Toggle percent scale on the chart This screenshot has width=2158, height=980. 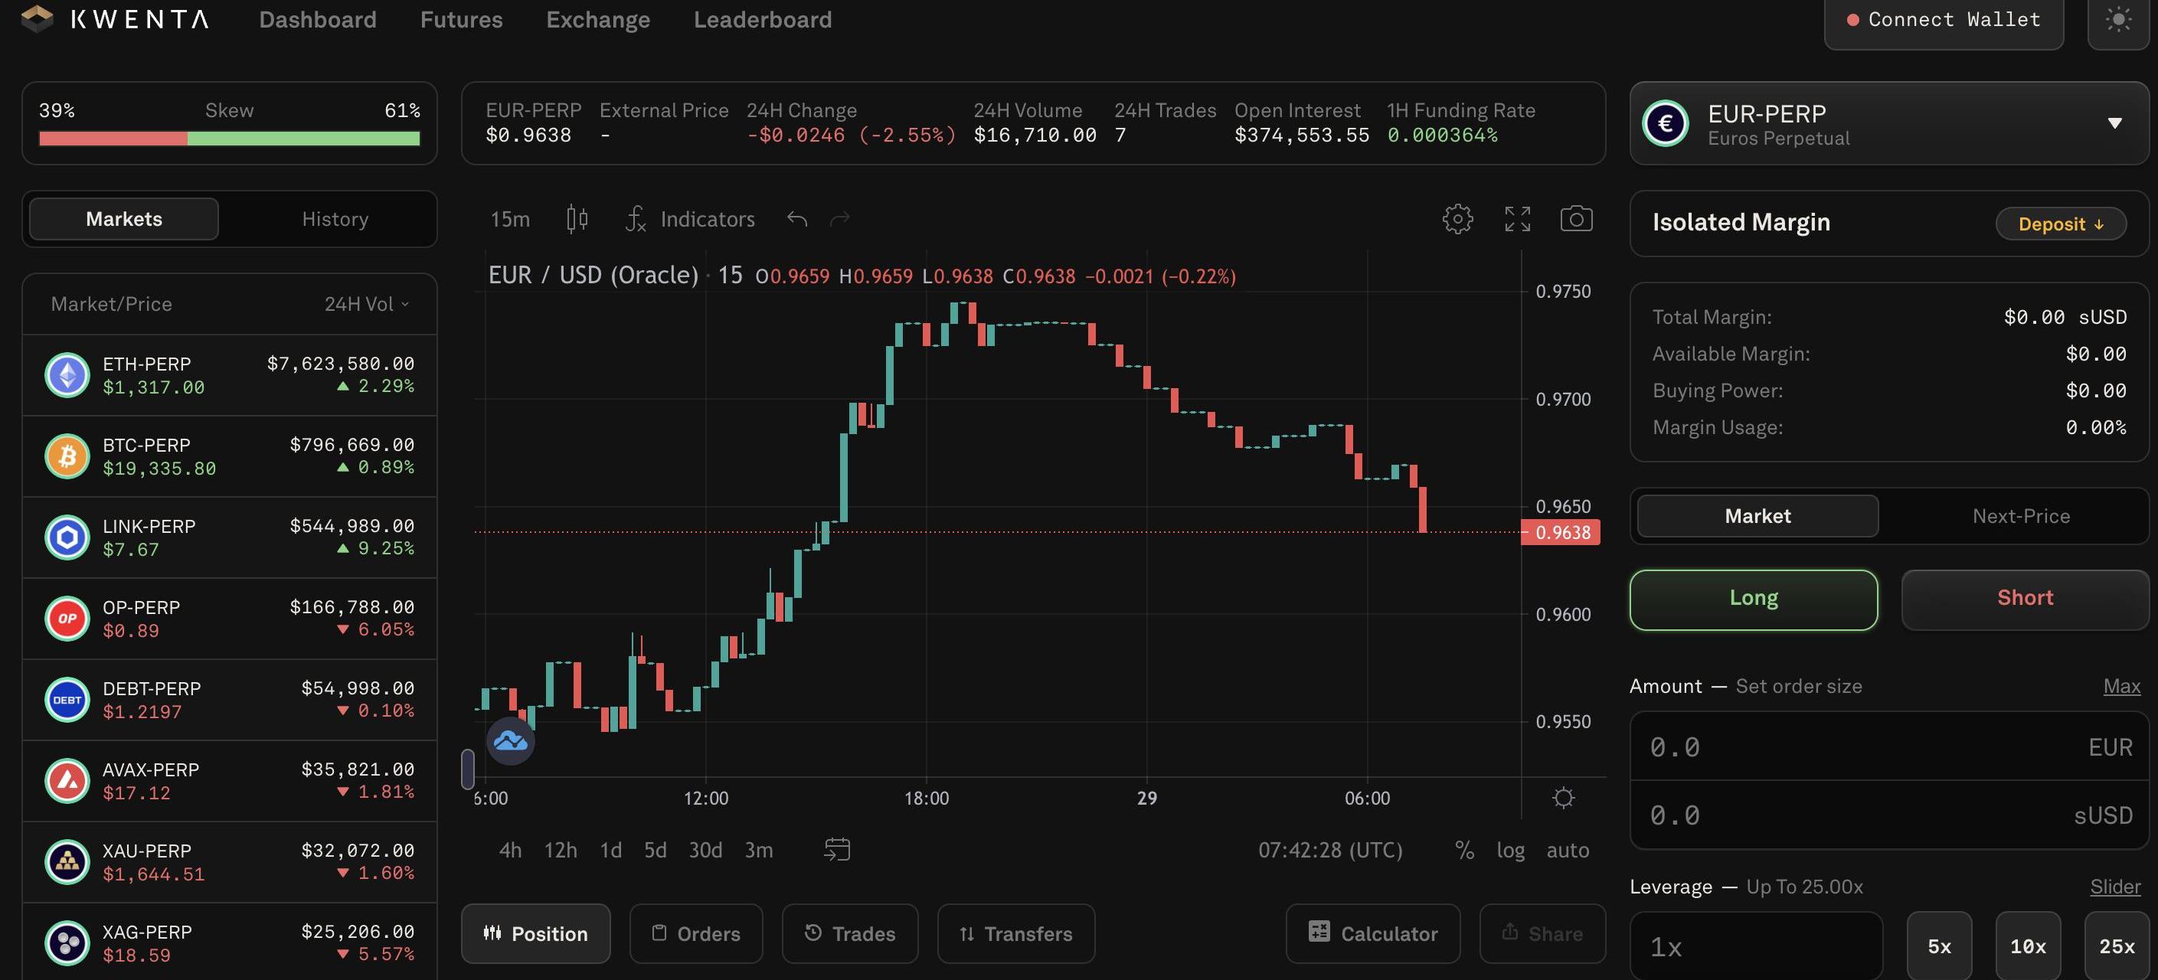[1464, 850]
